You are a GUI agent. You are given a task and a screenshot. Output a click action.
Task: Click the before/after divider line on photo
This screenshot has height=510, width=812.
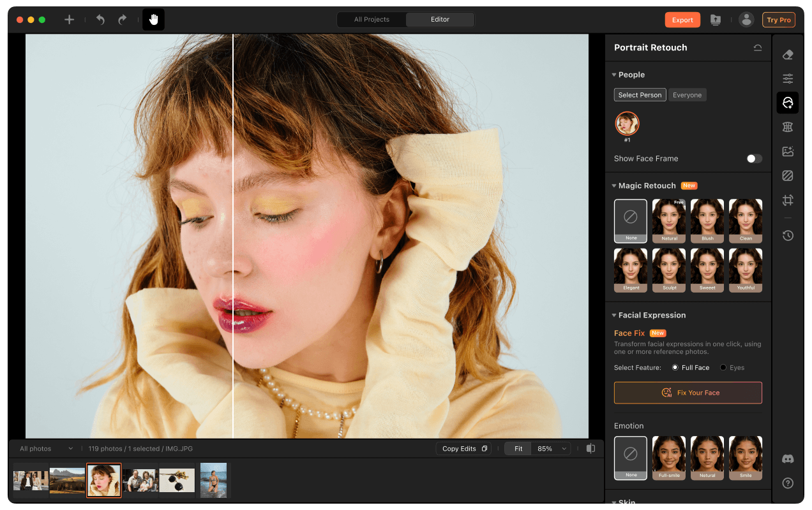click(233, 236)
